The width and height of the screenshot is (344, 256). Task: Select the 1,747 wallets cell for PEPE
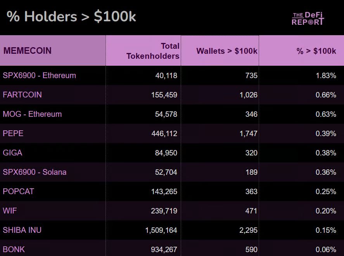click(x=248, y=133)
